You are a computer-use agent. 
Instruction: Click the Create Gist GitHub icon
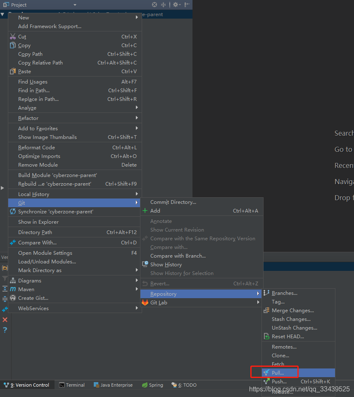(13, 298)
